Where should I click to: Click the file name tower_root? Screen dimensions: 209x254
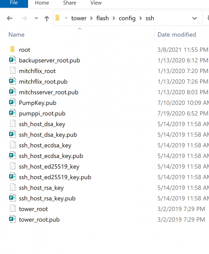pyautogui.click(x=33, y=209)
